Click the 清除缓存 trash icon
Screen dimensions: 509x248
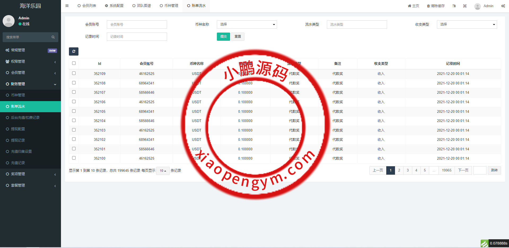tap(428, 6)
